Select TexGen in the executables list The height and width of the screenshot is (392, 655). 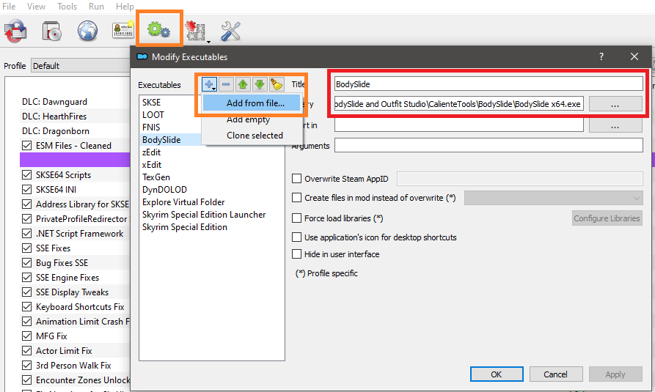coord(155,177)
